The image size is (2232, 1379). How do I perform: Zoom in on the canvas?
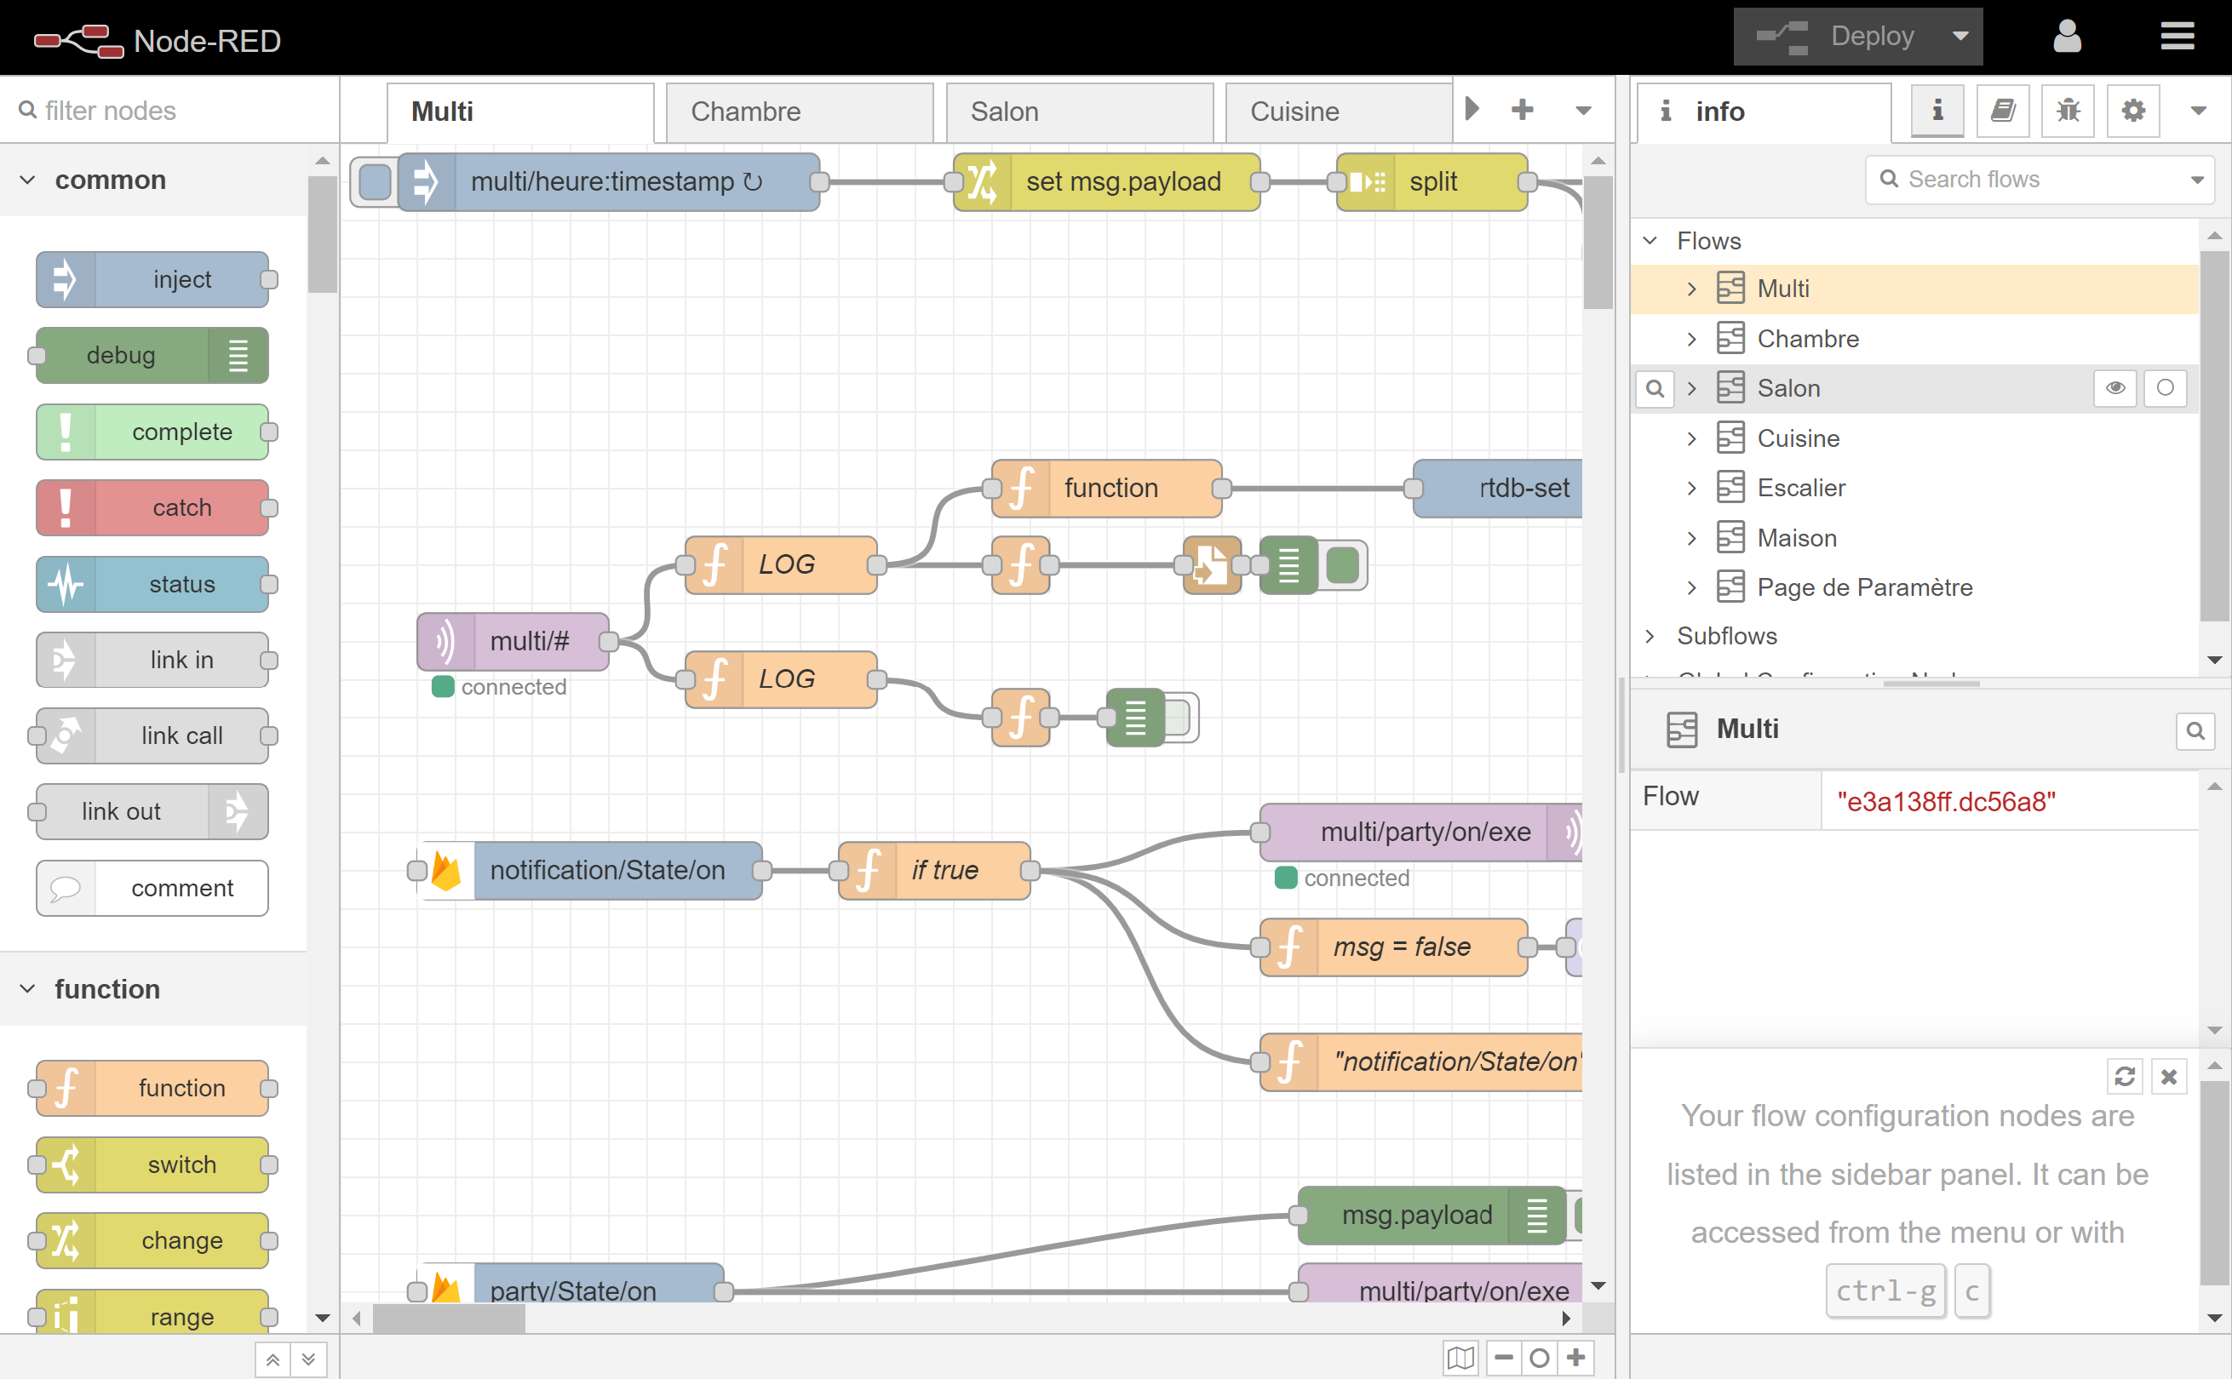(x=1576, y=1358)
